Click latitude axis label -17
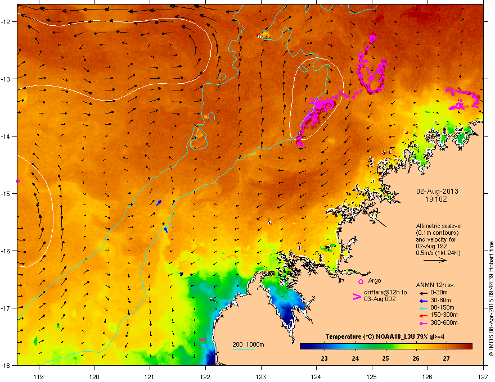The width and height of the screenshot is (495, 382). point(6,308)
